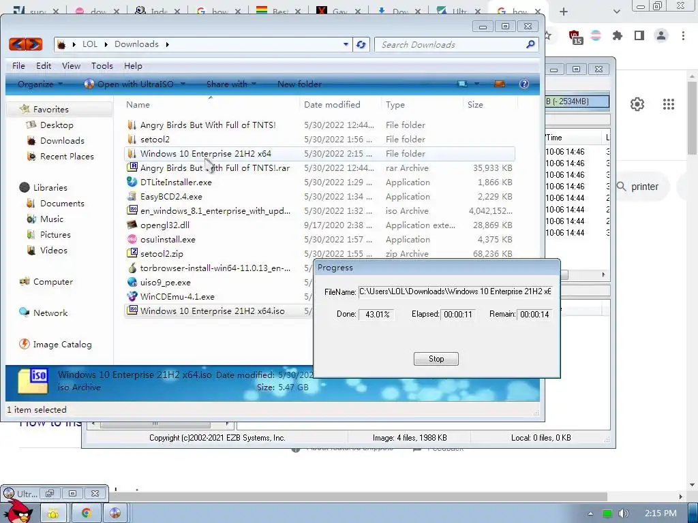This screenshot has width=698, height=523.
Task: Open the Share with dropdown
Action: [x=231, y=84]
